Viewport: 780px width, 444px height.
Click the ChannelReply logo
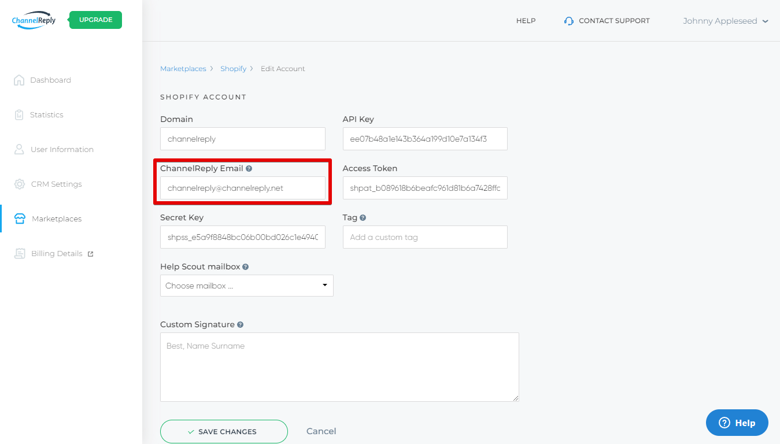click(x=34, y=20)
